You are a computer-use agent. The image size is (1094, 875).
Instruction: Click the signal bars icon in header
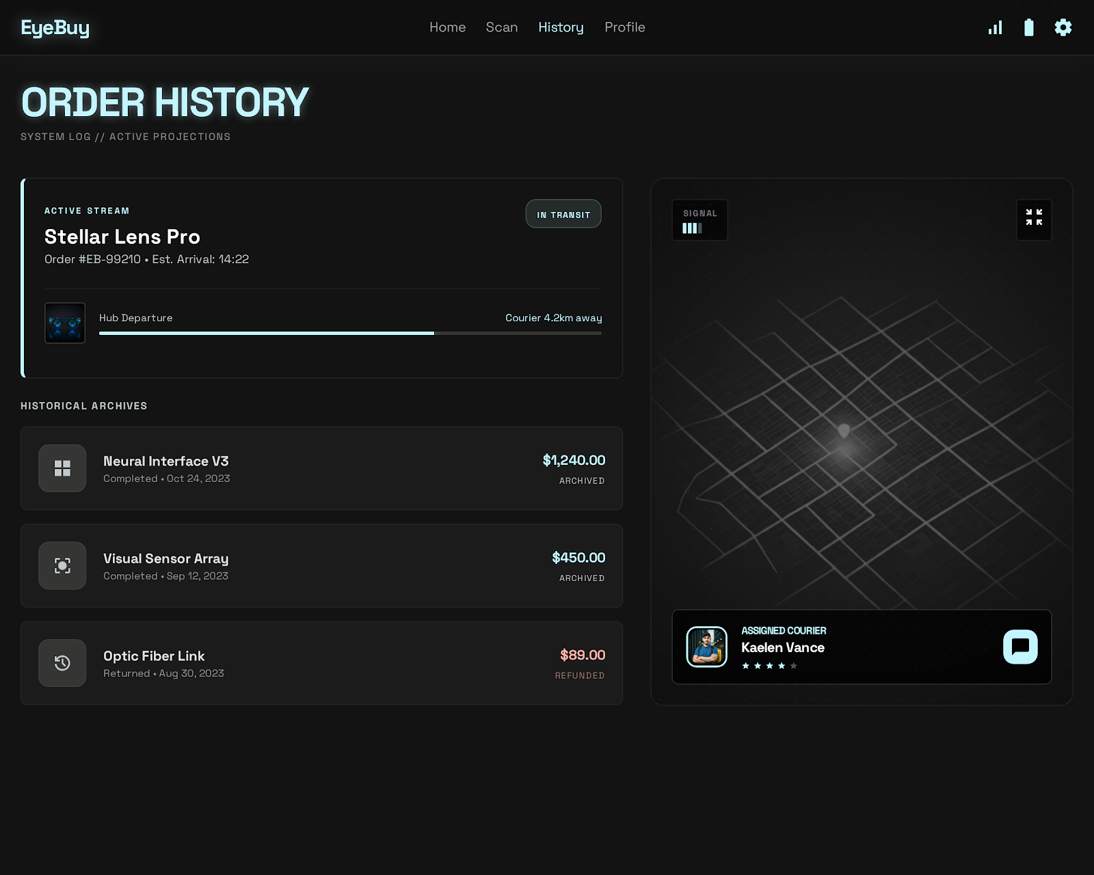[x=995, y=27]
